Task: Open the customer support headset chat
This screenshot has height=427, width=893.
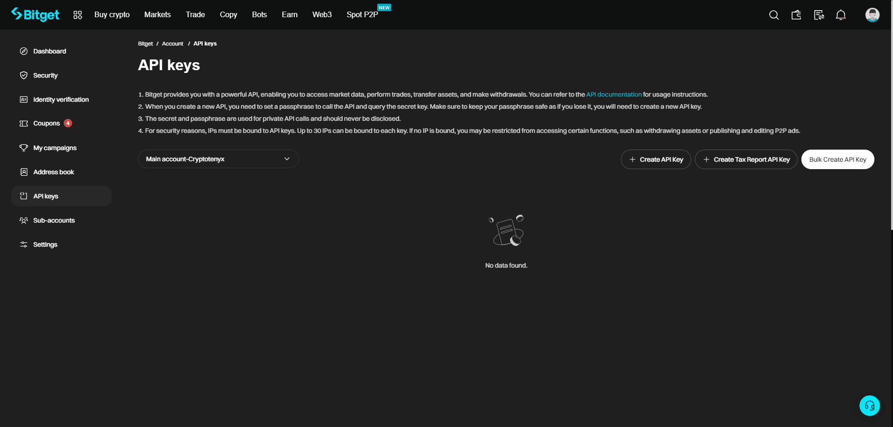Action: [x=869, y=406]
